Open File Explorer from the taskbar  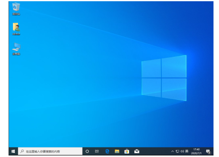[117, 151]
